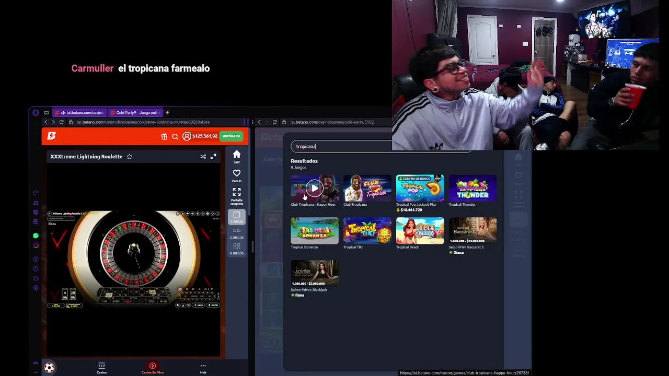Open the Casino bottom navigation tab
The height and width of the screenshot is (376, 669).
coord(101,368)
